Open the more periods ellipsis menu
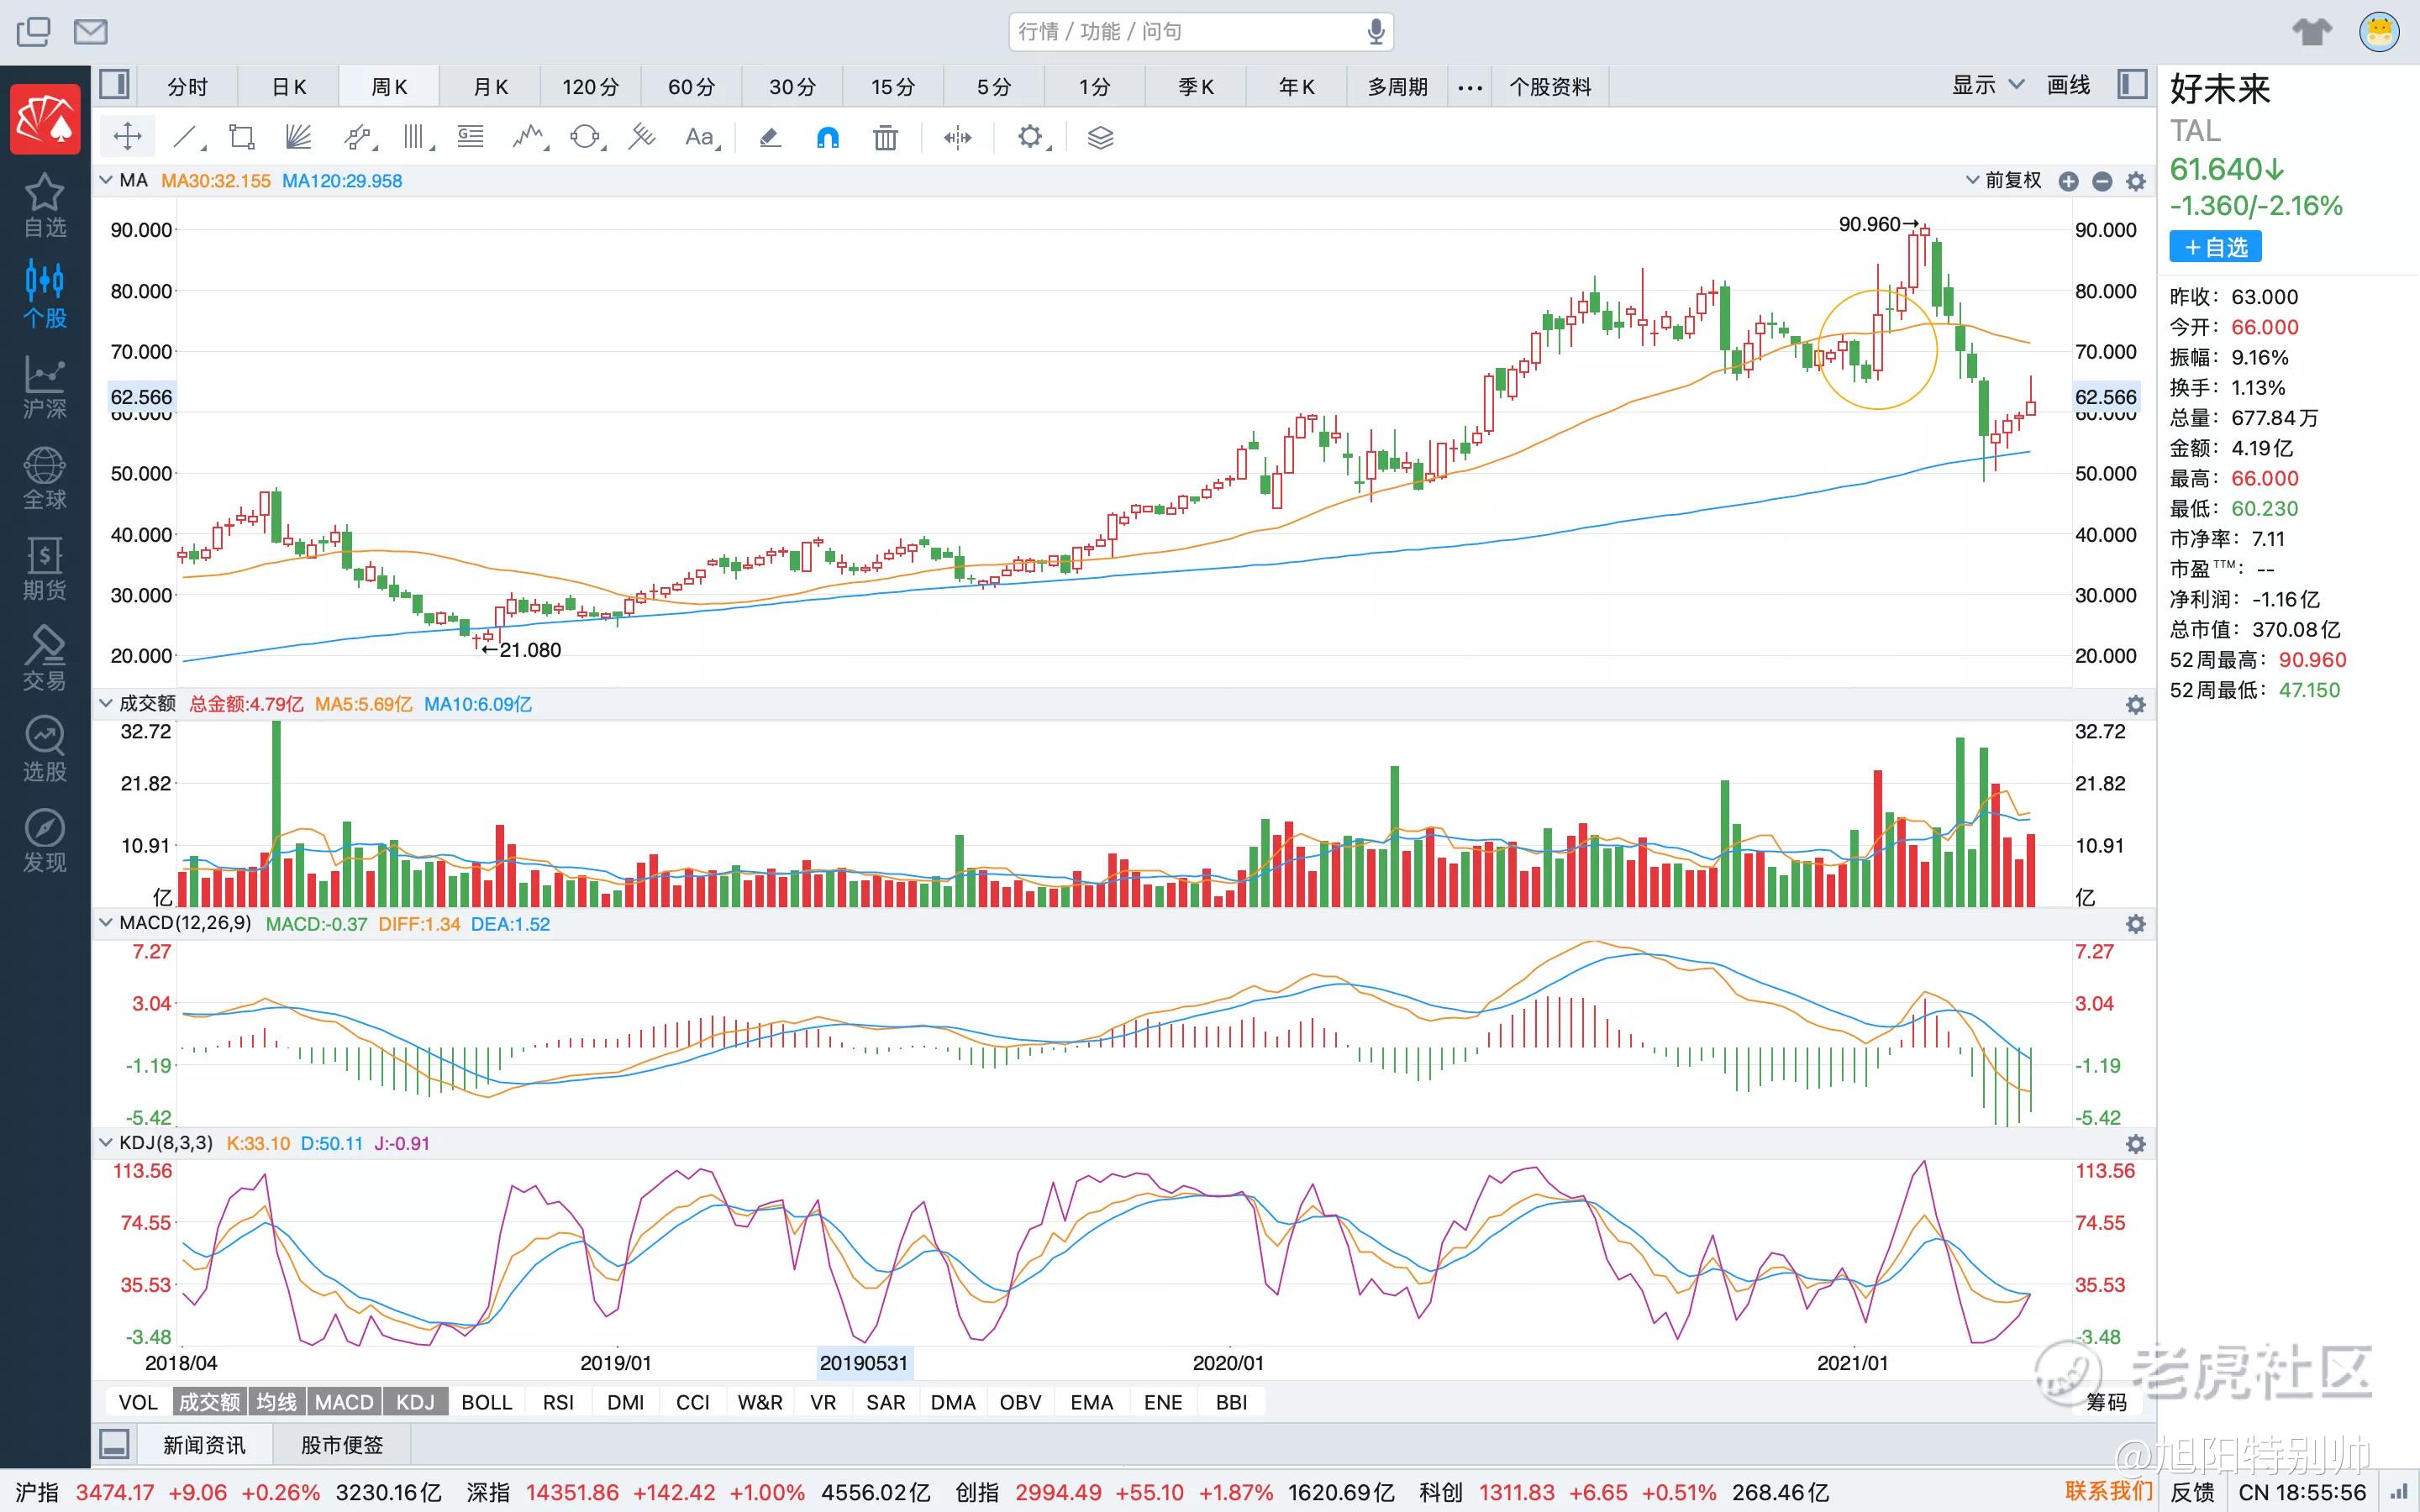Image resolution: width=2420 pixels, height=1512 pixels. coord(1470,87)
